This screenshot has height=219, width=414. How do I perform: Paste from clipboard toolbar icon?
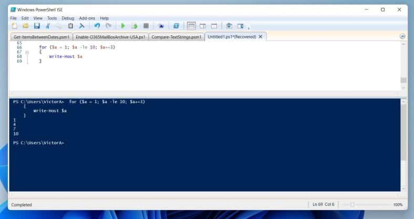70,26
